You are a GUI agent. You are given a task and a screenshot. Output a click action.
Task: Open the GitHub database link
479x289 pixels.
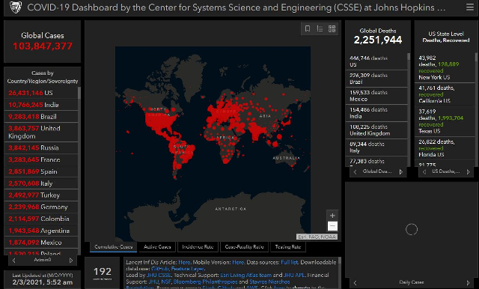[x=159, y=269]
